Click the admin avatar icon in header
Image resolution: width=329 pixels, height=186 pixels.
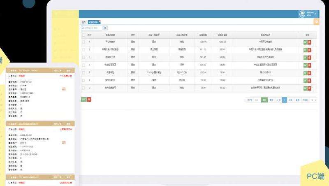pos(302,14)
